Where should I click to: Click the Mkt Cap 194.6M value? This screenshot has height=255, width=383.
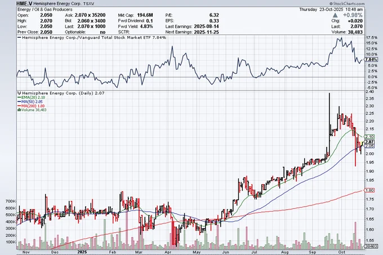click(145, 15)
